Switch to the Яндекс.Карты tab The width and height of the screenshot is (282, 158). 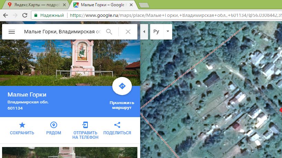(x=36, y=5)
